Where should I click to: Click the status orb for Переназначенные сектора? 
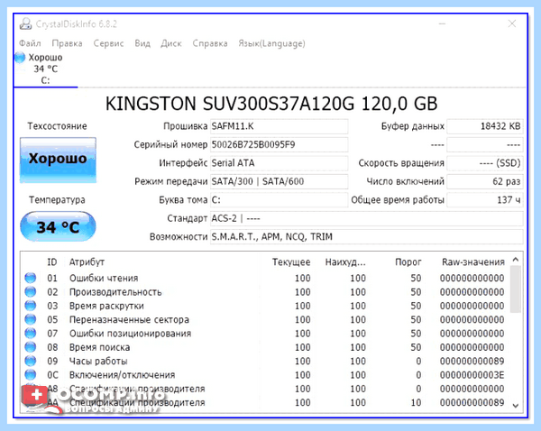click(x=31, y=319)
